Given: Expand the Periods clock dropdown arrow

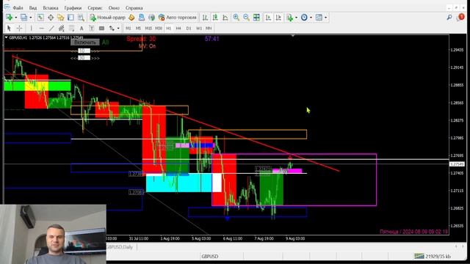Looking at the screenshot, I should 311,18.
